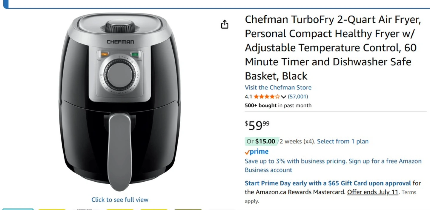Click the Chefman TurboFry product title
Image resolution: width=430 pixels, height=210 pixels.
point(333,48)
